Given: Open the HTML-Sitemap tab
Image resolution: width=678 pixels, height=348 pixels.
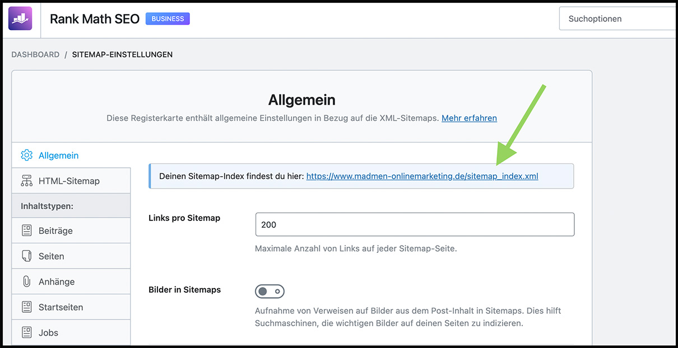Looking at the screenshot, I should (71, 181).
